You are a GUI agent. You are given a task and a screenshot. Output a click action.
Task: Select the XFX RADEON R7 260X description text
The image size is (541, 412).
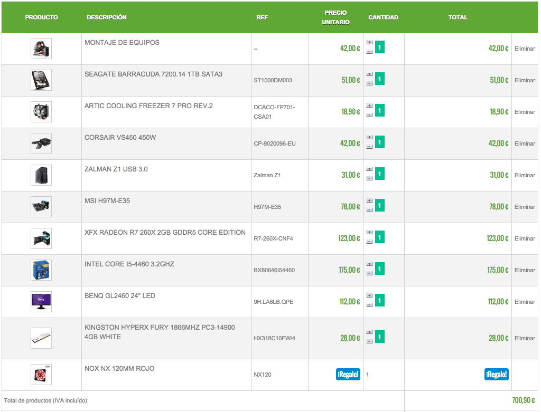[x=165, y=233]
